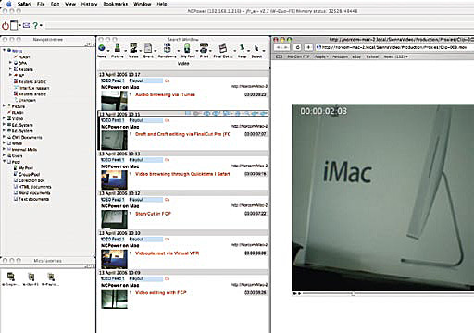Screen dimensions: 474x333
Task: Select HTML documents in the Navigationtree
Action: (x=34, y=187)
